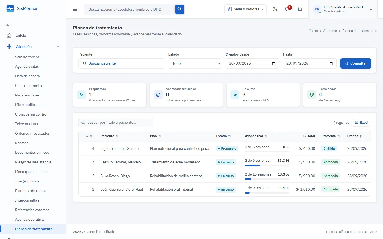The width and height of the screenshot is (383, 239).
Task: Click progress bar of Castillo Escobar row
Action: click(267, 165)
